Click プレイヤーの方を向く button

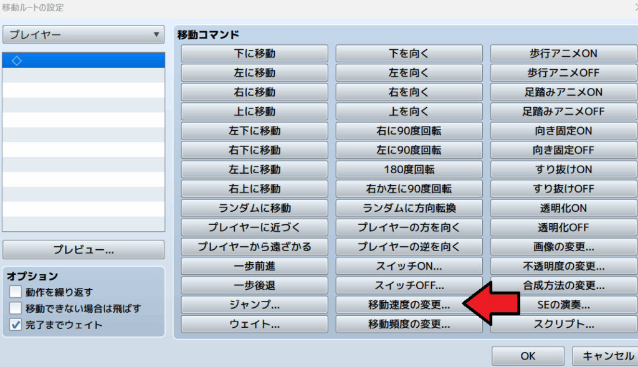pos(409,227)
